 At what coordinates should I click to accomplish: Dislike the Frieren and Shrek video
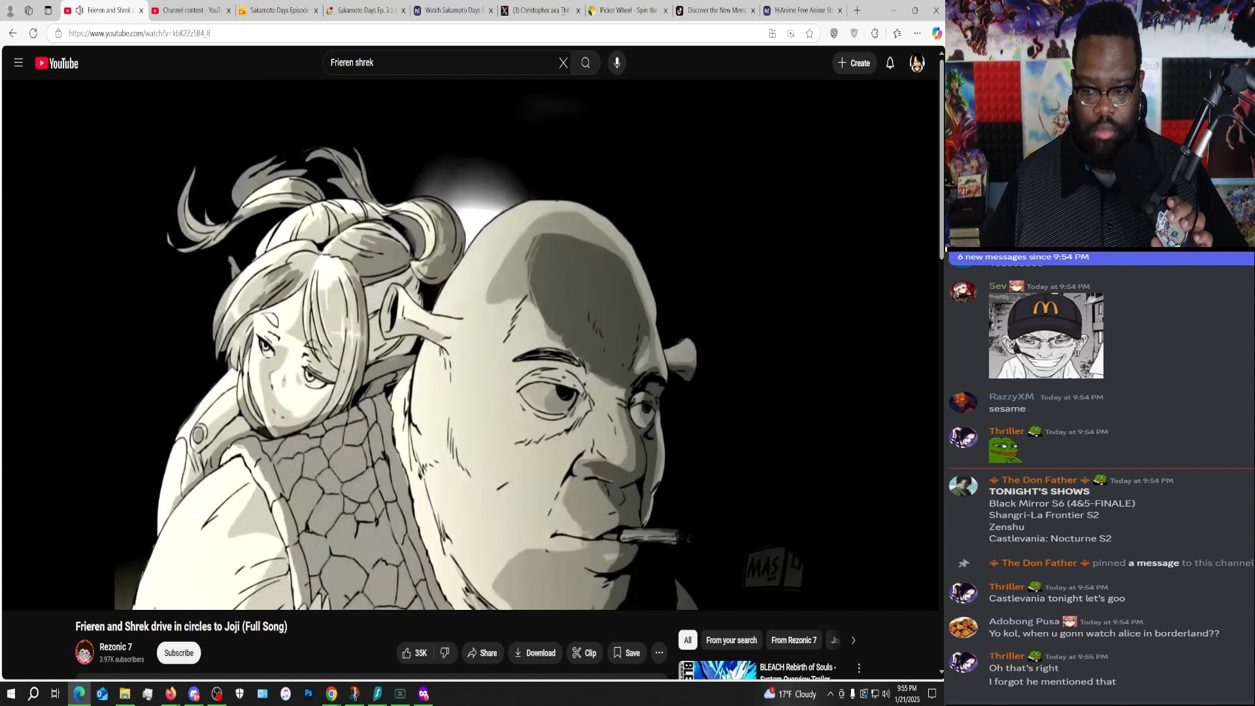pyautogui.click(x=445, y=653)
